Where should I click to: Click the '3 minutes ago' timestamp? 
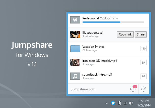[91, 36]
